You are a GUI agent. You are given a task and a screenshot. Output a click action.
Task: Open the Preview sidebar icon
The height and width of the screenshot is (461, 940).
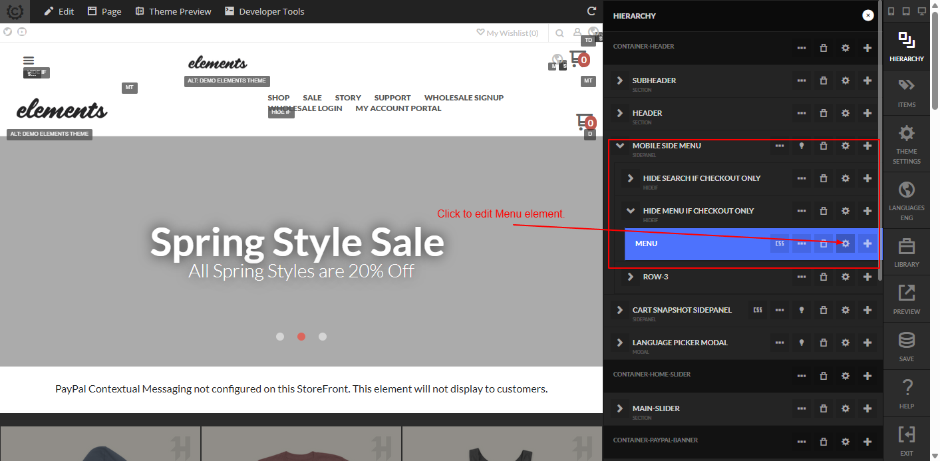coord(907,299)
